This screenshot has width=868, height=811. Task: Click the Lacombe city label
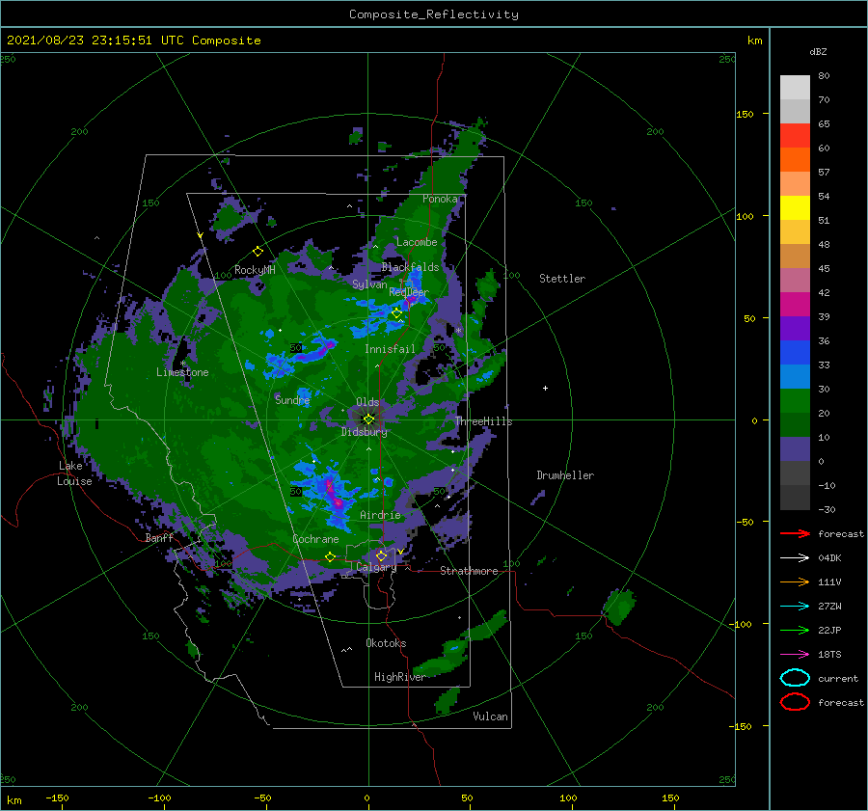point(417,242)
